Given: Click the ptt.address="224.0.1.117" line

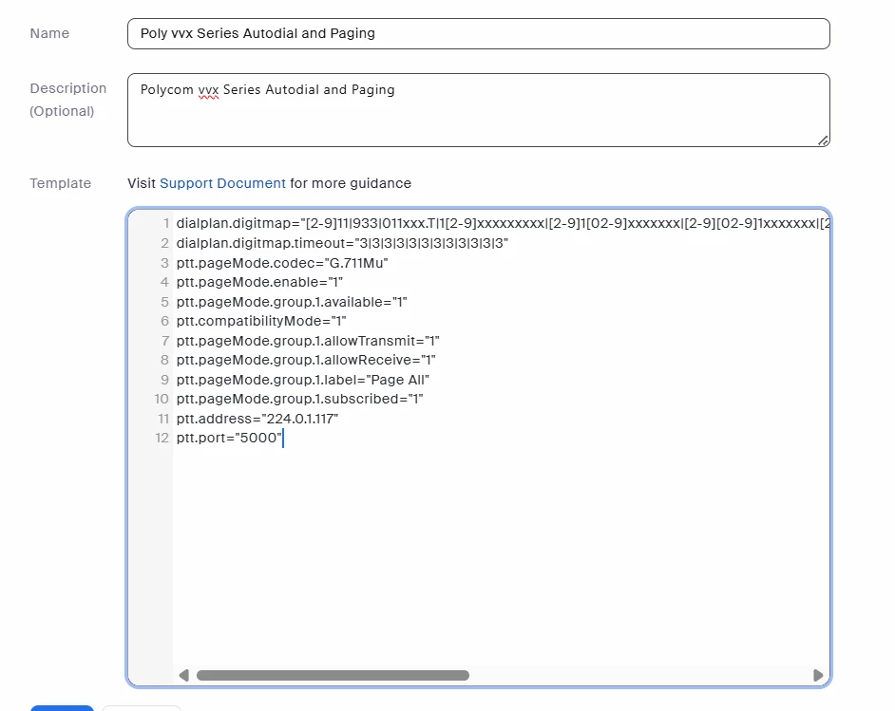Looking at the screenshot, I should pos(257,419).
